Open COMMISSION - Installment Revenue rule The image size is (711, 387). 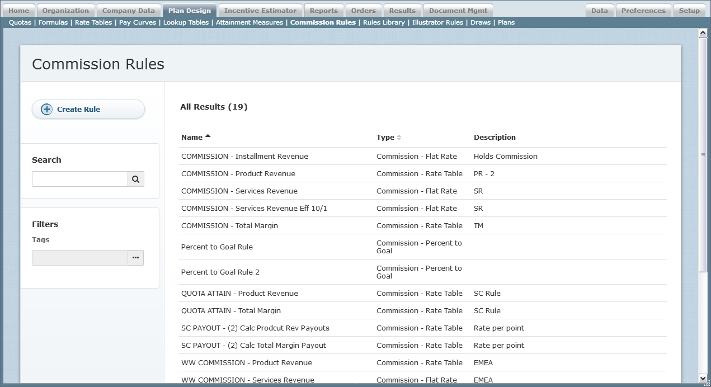click(x=244, y=157)
